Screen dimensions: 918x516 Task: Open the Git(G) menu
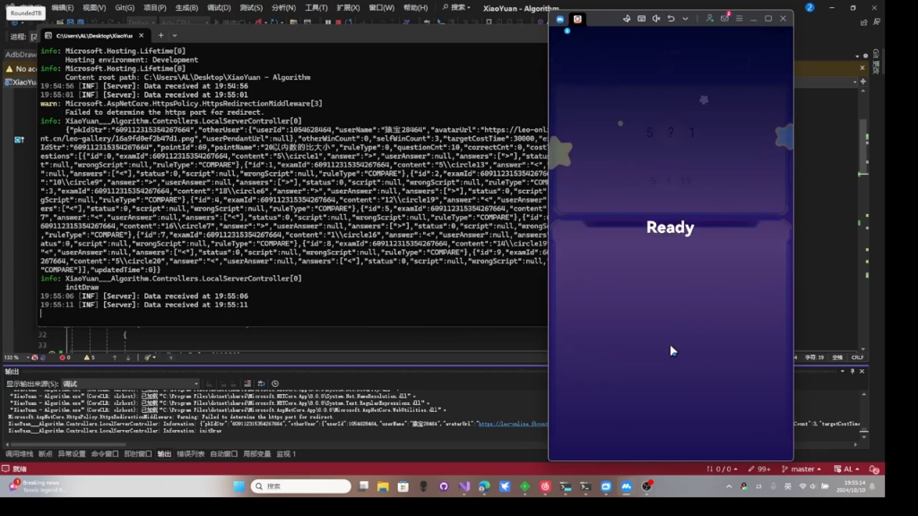point(124,7)
